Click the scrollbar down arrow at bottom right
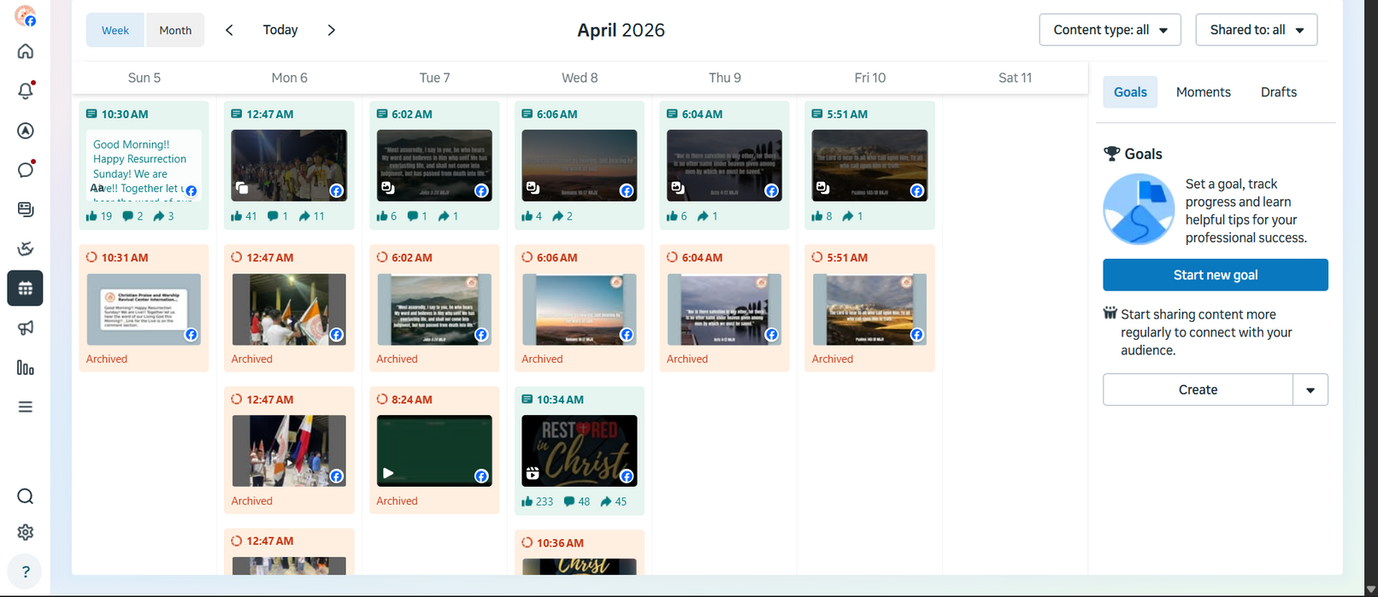Image resolution: width=1378 pixels, height=597 pixels. pos(1371,589)
